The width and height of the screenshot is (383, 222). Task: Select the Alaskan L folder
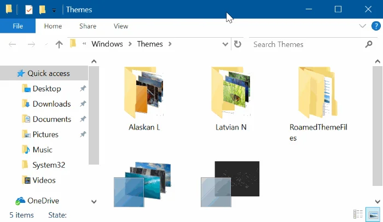point(144,99)
